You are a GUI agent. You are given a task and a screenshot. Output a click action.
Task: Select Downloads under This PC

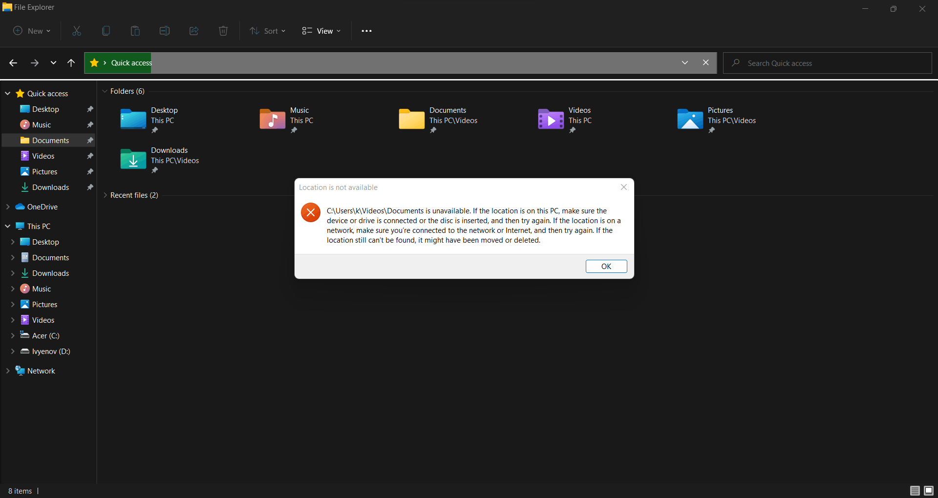(x=50, y=273)
